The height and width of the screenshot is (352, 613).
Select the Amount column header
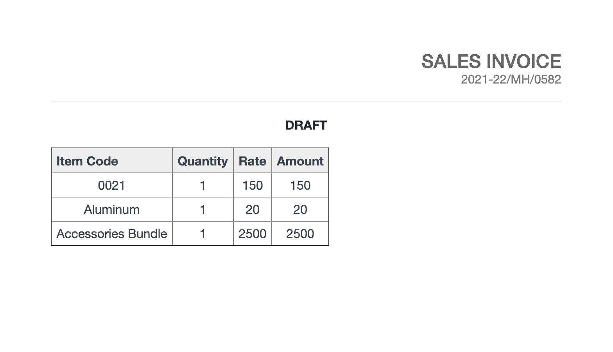pyautogui.click(x=300, y=161)
